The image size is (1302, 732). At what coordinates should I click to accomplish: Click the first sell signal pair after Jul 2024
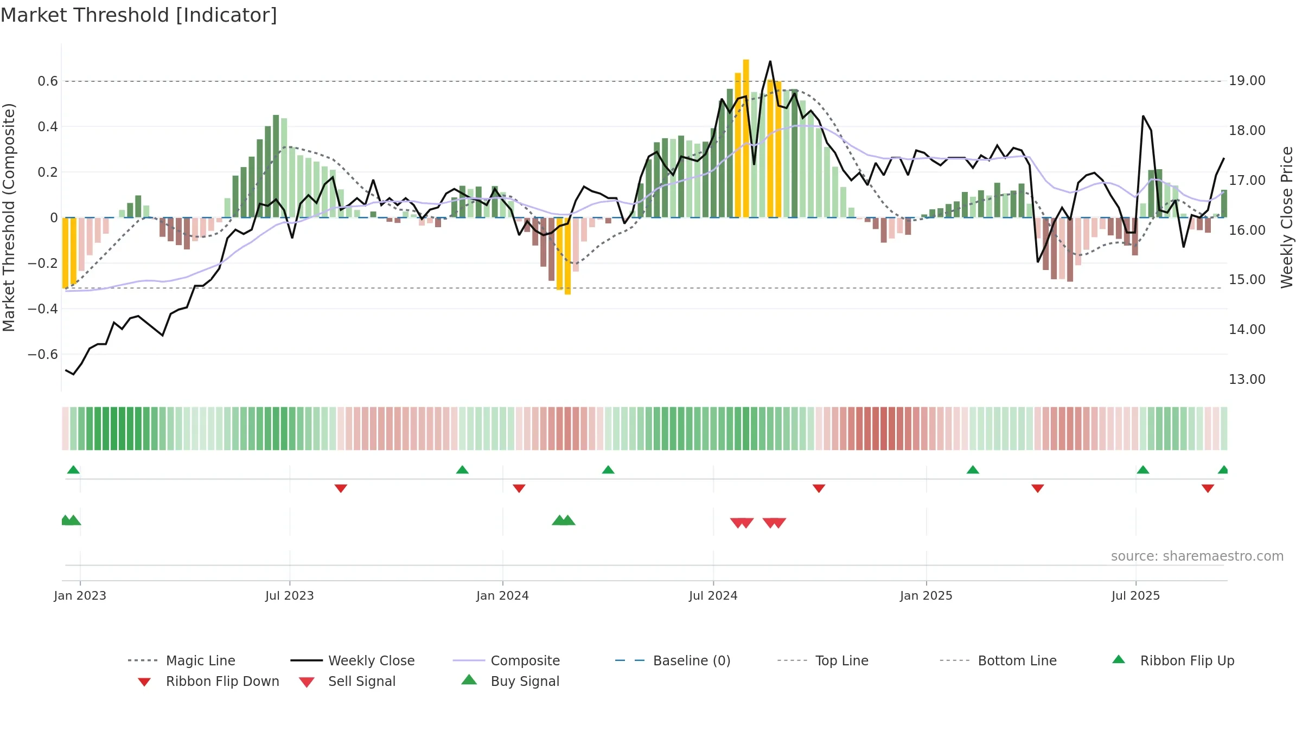[x=742, y=523]
